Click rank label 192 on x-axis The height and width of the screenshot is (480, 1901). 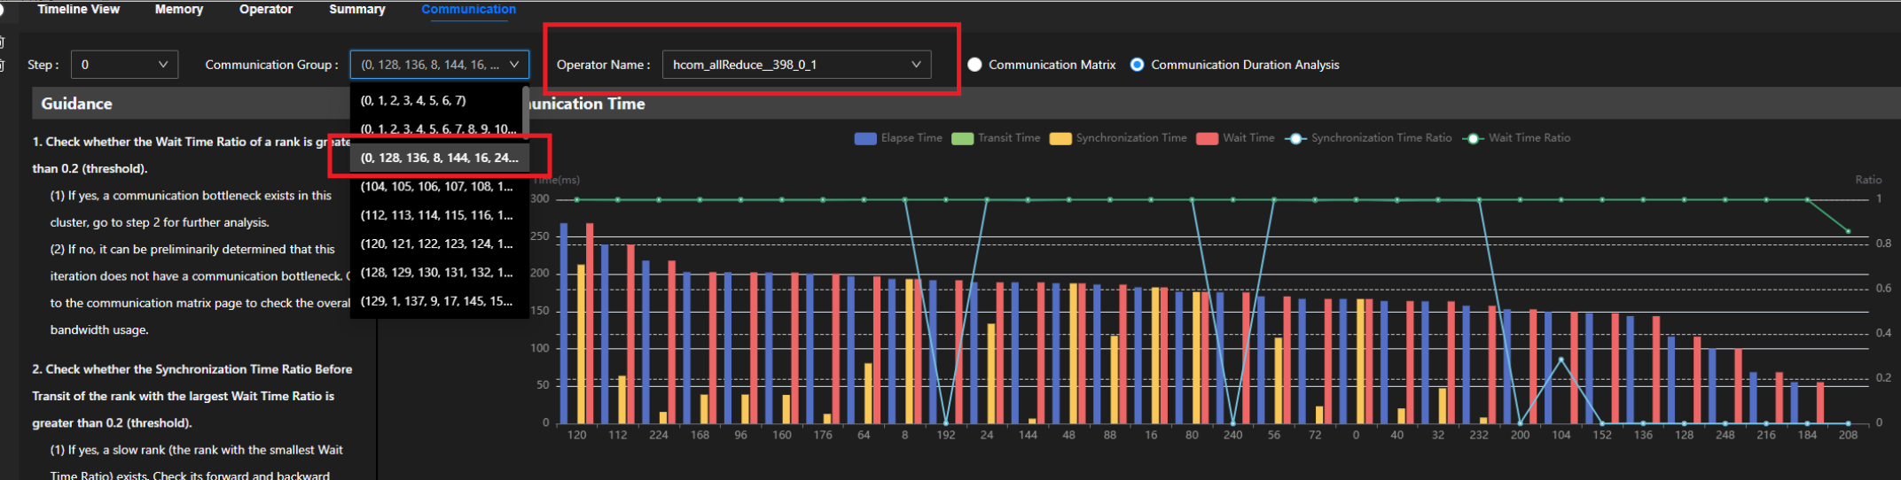[945, 435]
